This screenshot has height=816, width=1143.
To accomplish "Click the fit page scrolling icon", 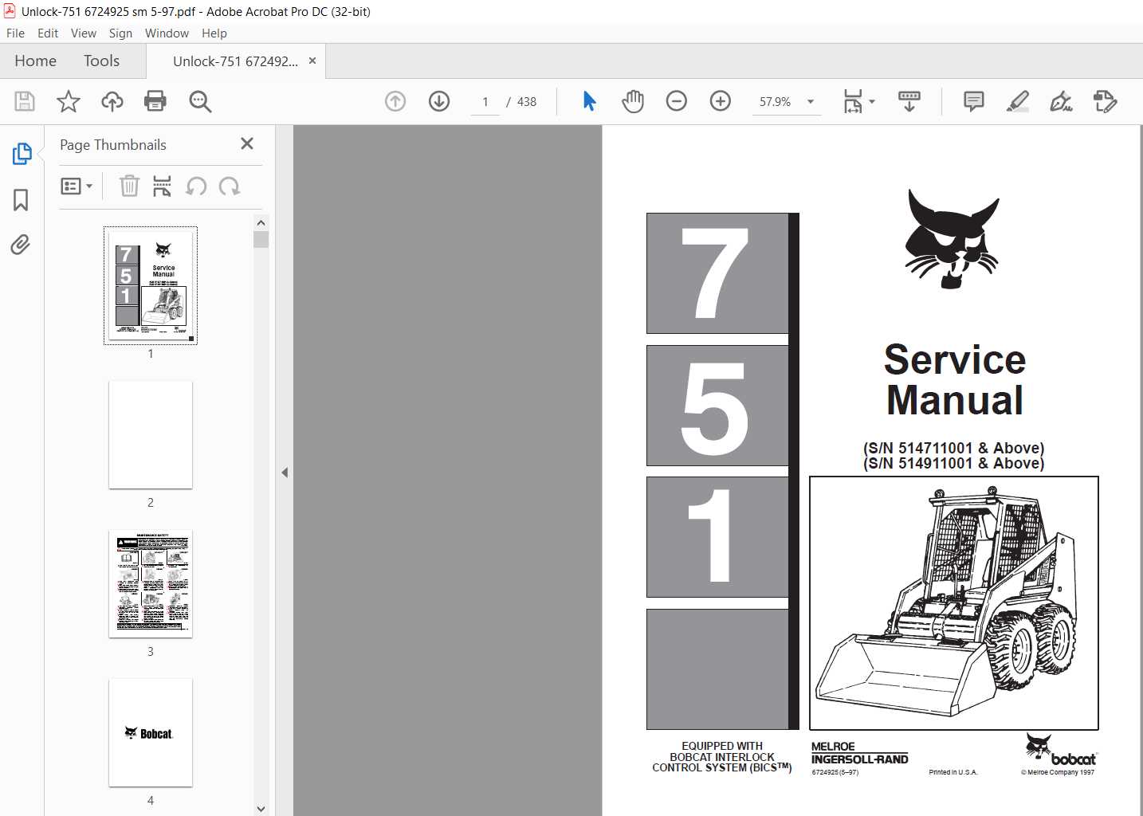I will (x=853, y=101).
